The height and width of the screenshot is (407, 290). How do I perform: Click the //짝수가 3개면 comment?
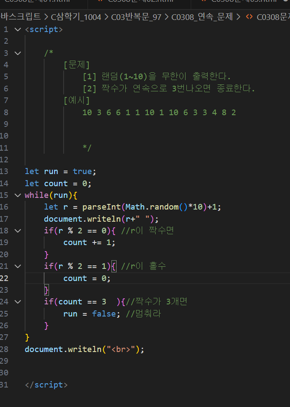pyautogui.click(x=156, y=302)
